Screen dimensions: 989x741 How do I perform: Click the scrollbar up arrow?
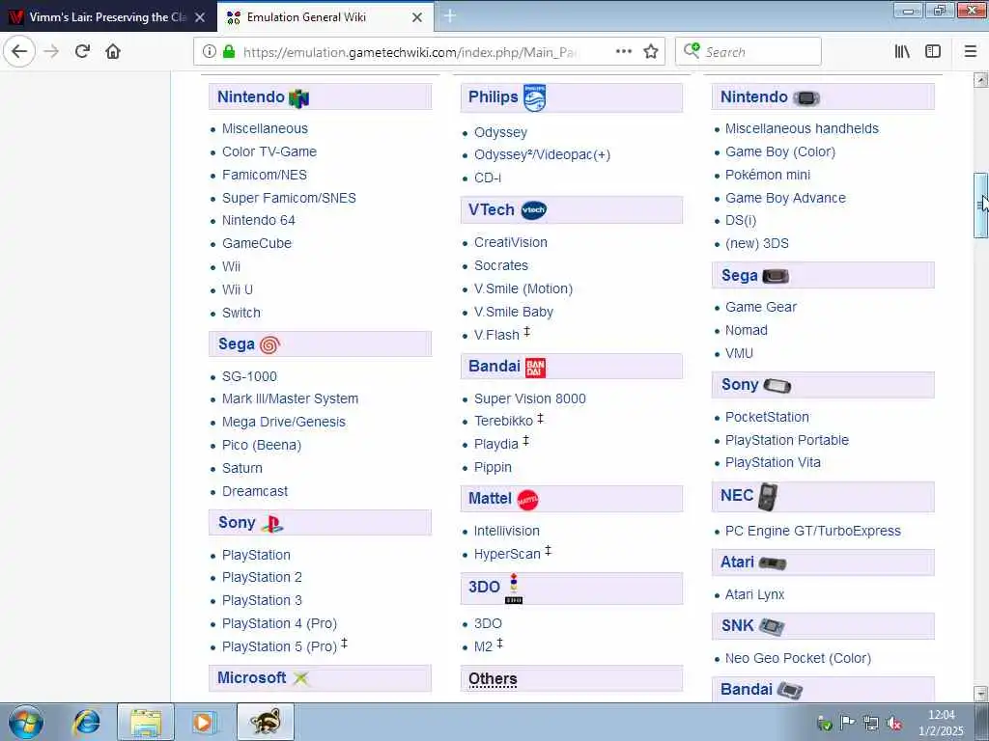(x=980, y=80)
